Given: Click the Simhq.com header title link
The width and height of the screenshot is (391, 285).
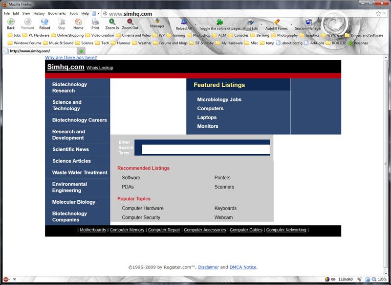Looking at the screenshot, I should point(65,67).
